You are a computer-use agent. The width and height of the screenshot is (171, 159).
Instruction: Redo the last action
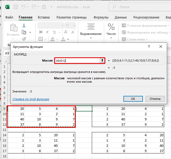point(34,7)
